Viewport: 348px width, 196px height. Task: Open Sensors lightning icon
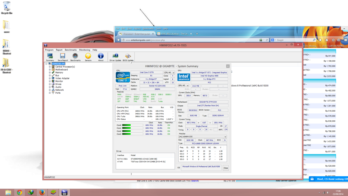click(x=88, y=56)
